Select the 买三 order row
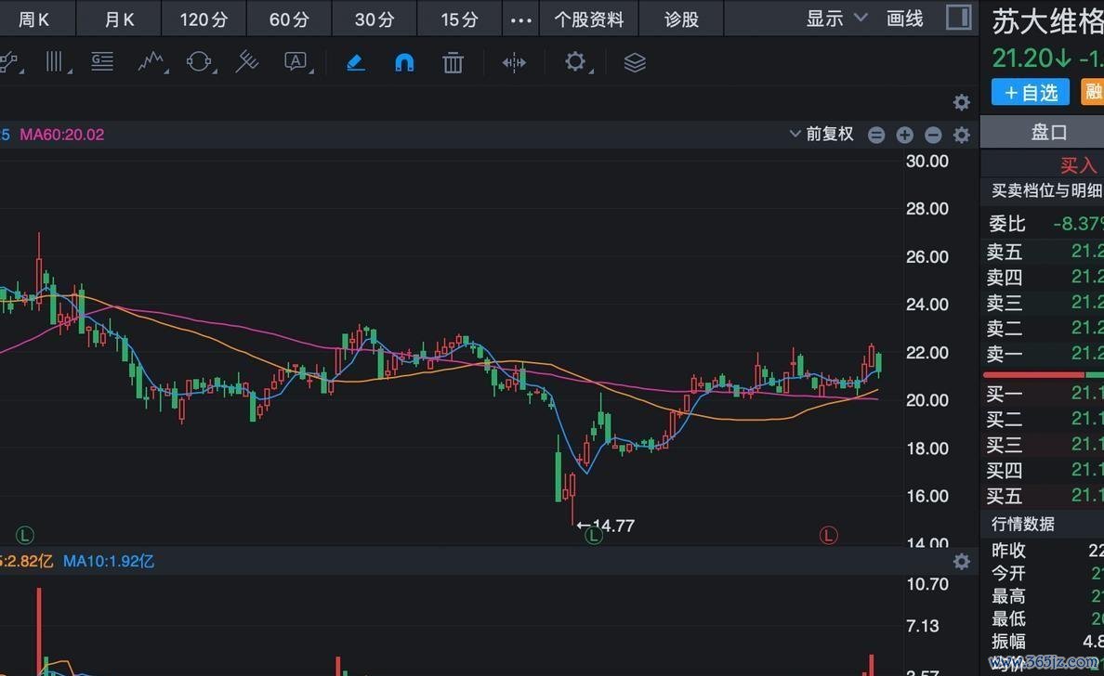Viewport: 1104px width, 676px height. pyautogui.click(x=1045, y=445)
